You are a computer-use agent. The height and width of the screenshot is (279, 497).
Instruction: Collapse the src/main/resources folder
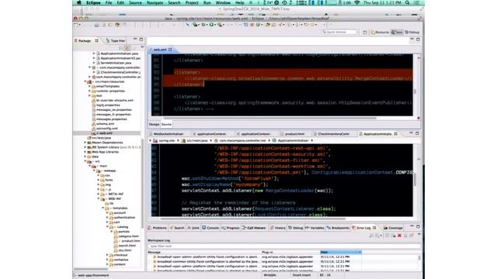[85, 81]
